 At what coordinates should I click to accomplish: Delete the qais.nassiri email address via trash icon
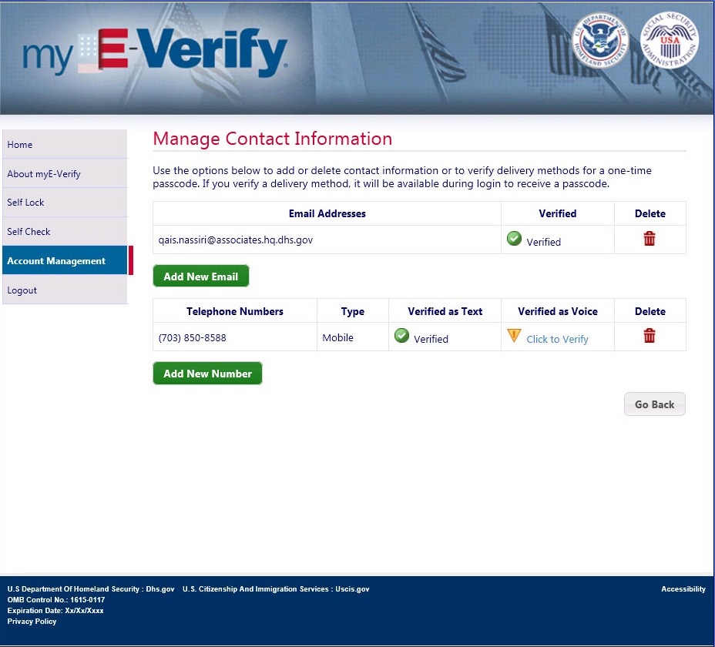[x=650, y=239]
